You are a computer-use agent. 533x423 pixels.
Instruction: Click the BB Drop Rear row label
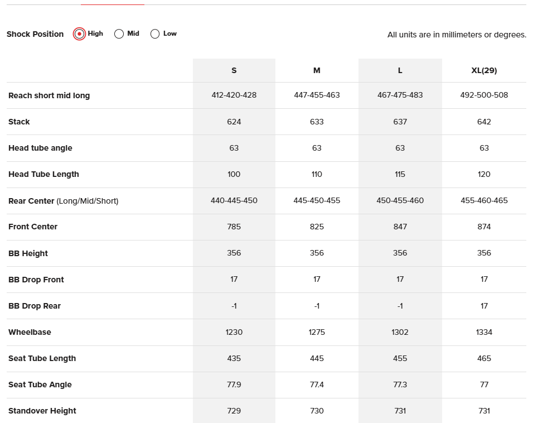click(x=35, y=306)
